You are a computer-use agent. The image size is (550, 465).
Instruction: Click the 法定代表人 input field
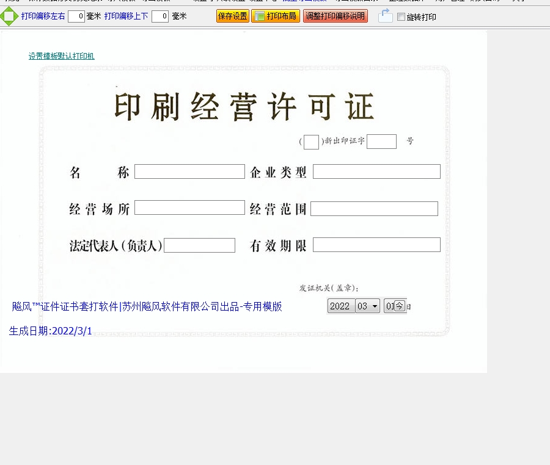click(199, 245)
